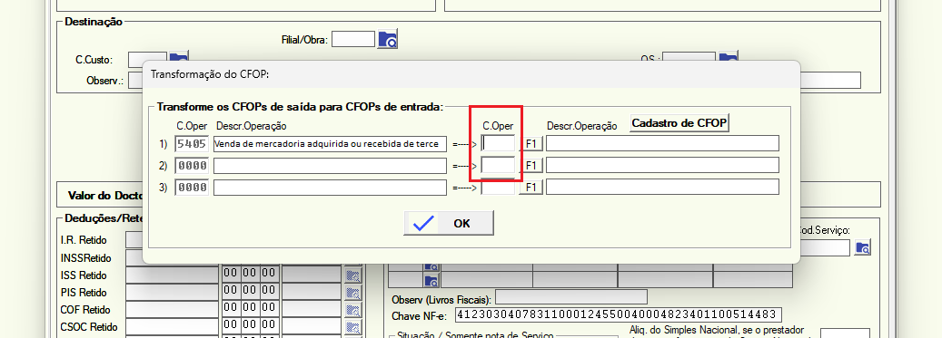Viewport: 942px width, 338px height.
Task: Click the 'Venda de mercadoria adquirida' description field
Action: click(x=330, y=144)
